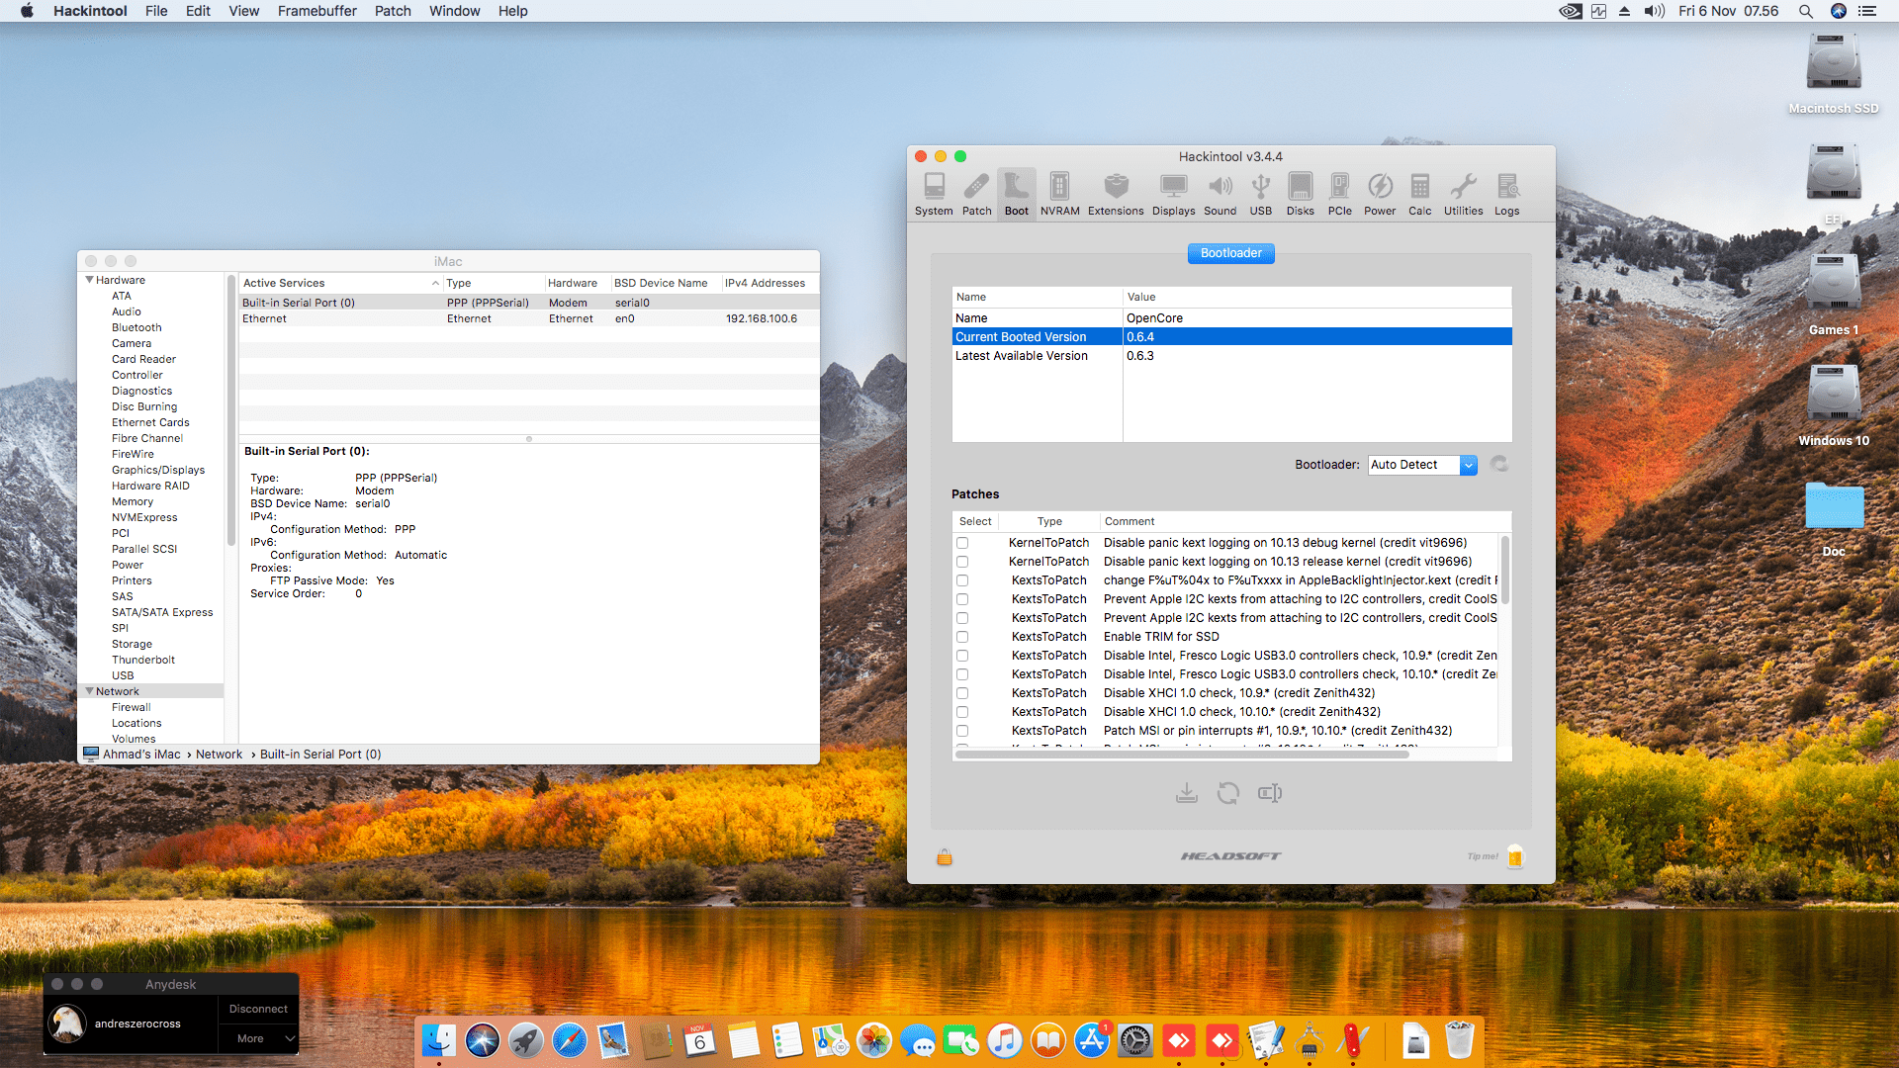Open the Patch menu in menu bar
Image resolution: width=1899 pixels, height=1068 pixels.
tap(392, 11)
